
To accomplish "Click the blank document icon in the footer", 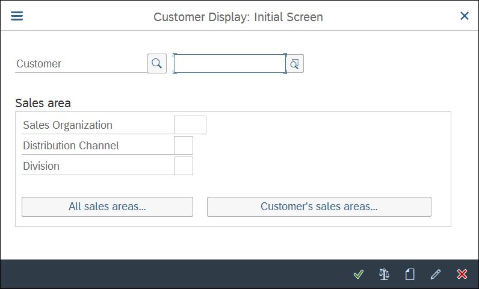I will 410,274.
